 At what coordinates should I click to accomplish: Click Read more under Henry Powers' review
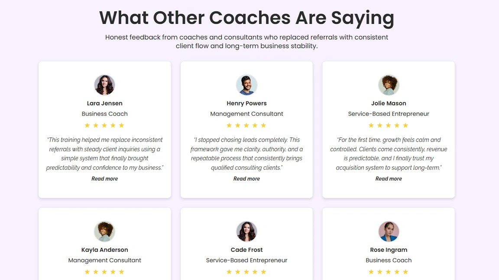pyautogui.click(x=246, y=178)
